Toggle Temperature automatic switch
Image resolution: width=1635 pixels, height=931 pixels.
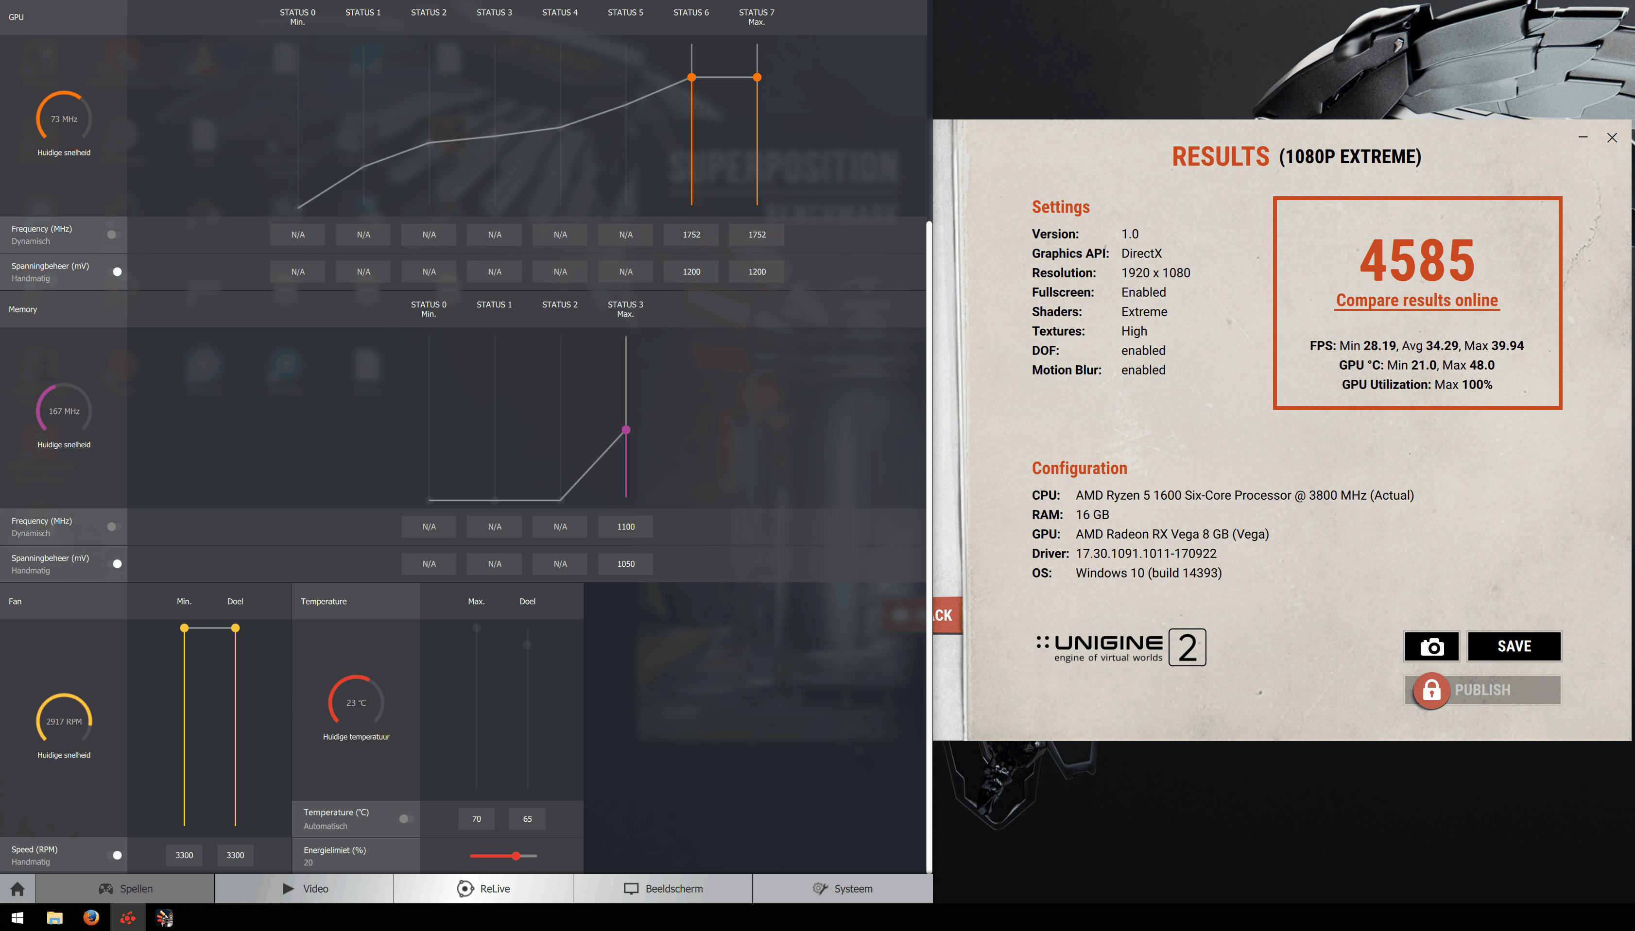(406, 819)
